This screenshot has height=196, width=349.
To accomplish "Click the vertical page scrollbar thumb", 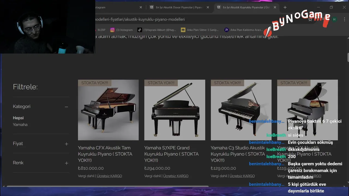I will coord(348,58).
